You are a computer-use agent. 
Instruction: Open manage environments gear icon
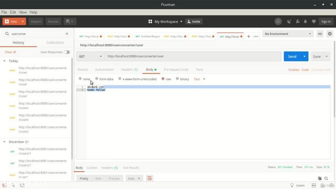click(330, 34)
